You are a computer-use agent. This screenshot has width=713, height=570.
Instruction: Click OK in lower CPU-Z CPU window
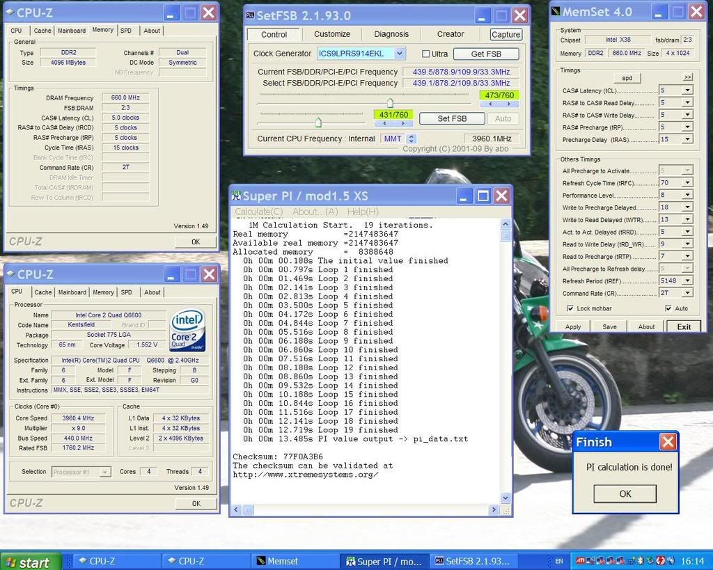[x=196, y=503]
